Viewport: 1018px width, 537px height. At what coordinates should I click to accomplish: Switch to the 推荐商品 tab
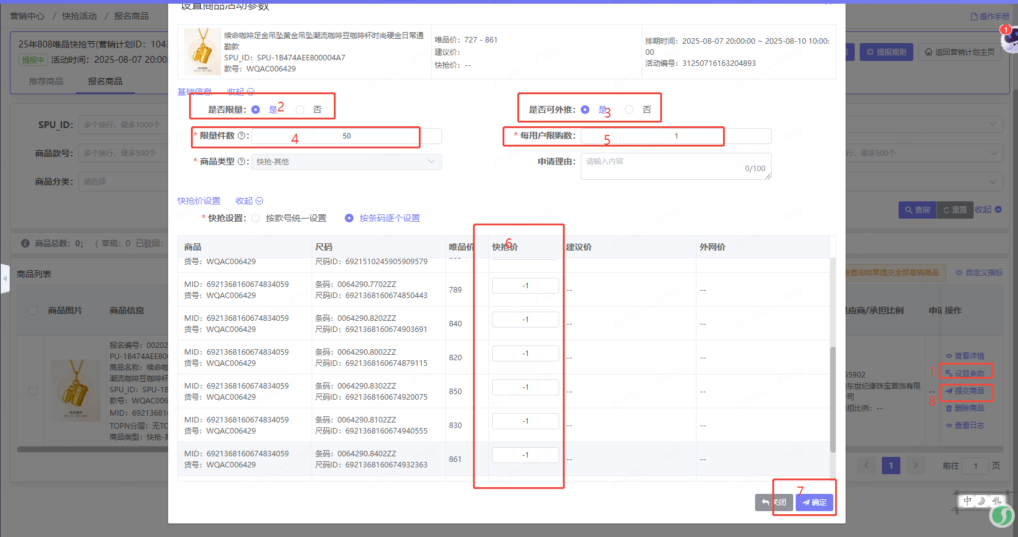pyautogui.click(x=46, y=81)
